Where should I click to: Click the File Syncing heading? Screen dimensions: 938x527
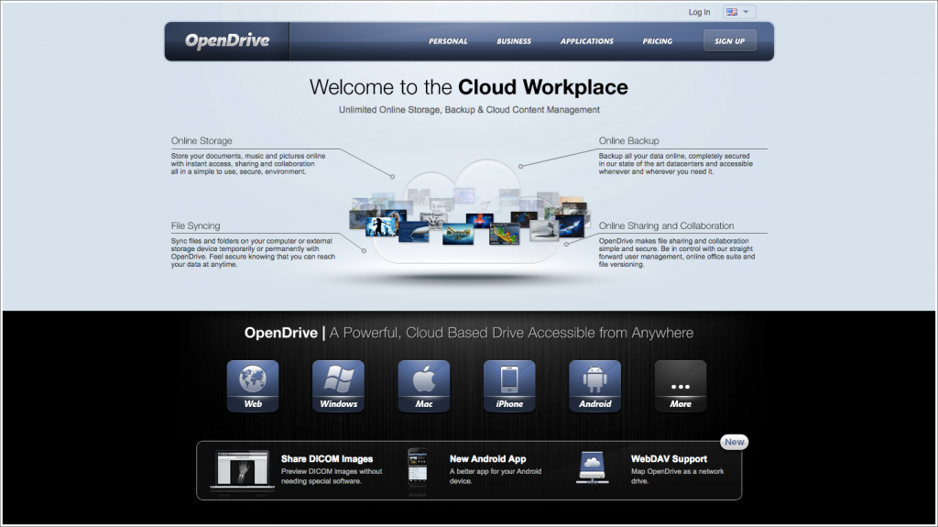[196, 225]
